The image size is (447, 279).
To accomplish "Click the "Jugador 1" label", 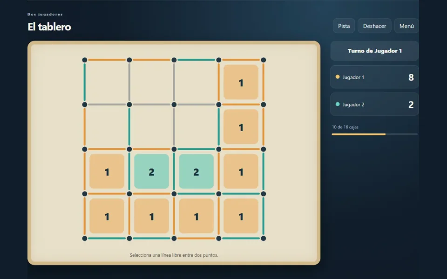I will 353,77.
